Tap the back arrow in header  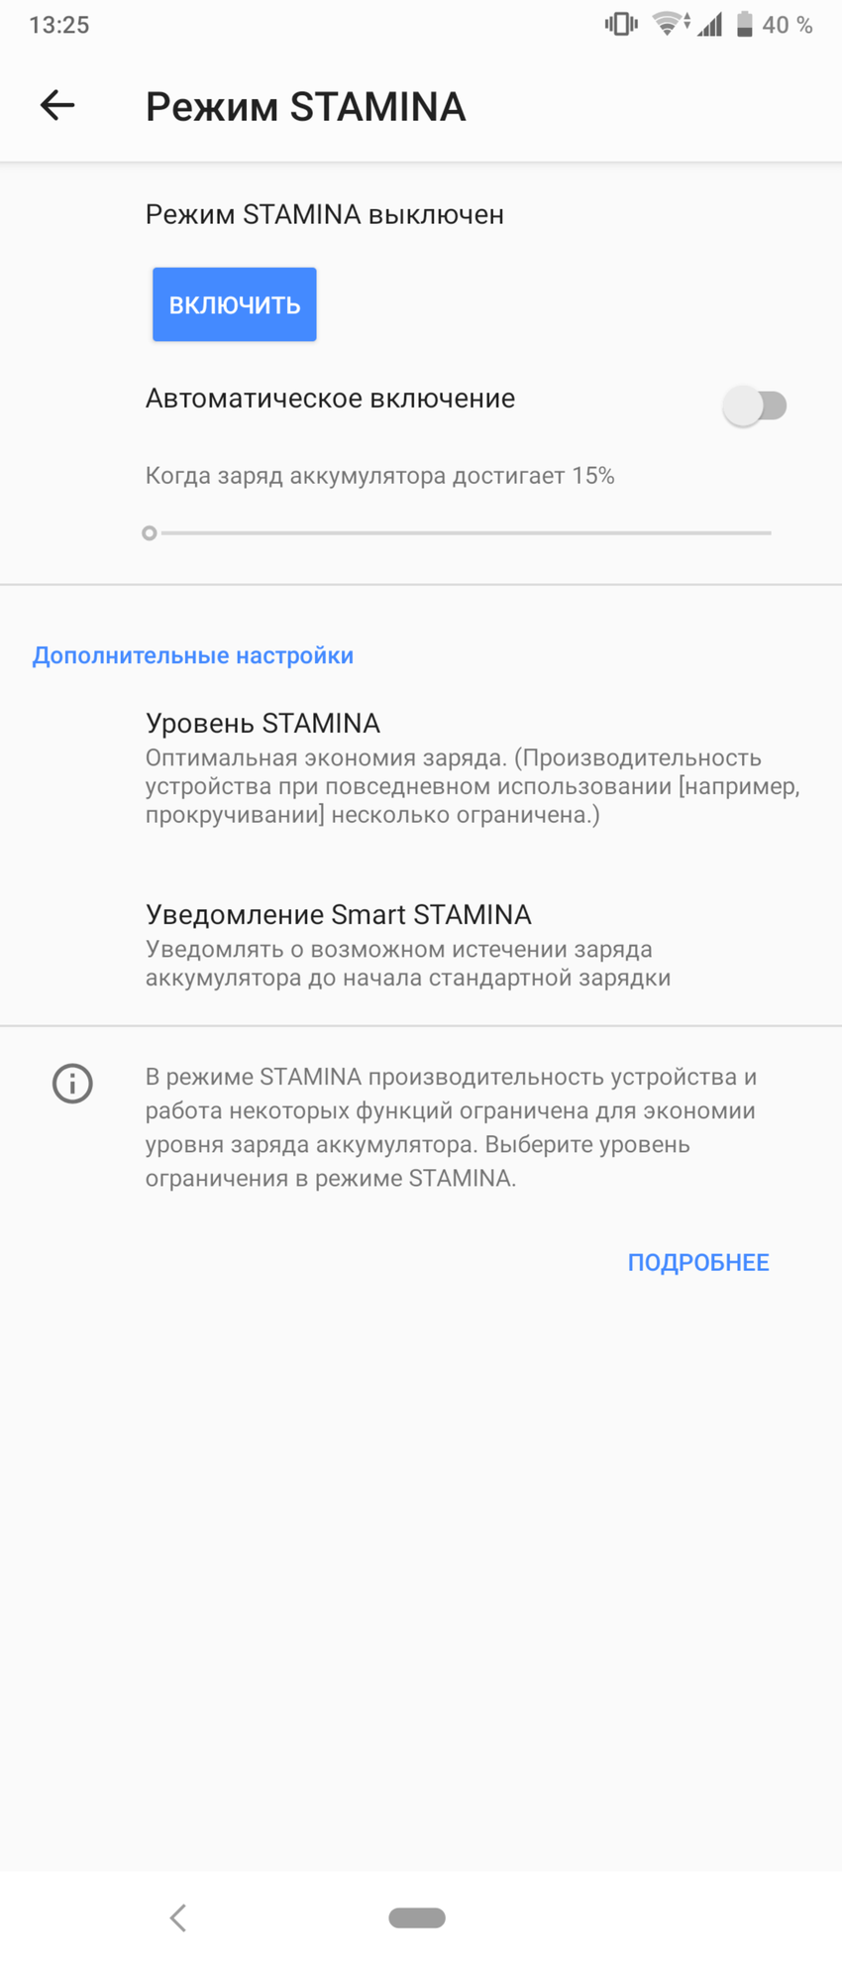[x=57, y=105]
